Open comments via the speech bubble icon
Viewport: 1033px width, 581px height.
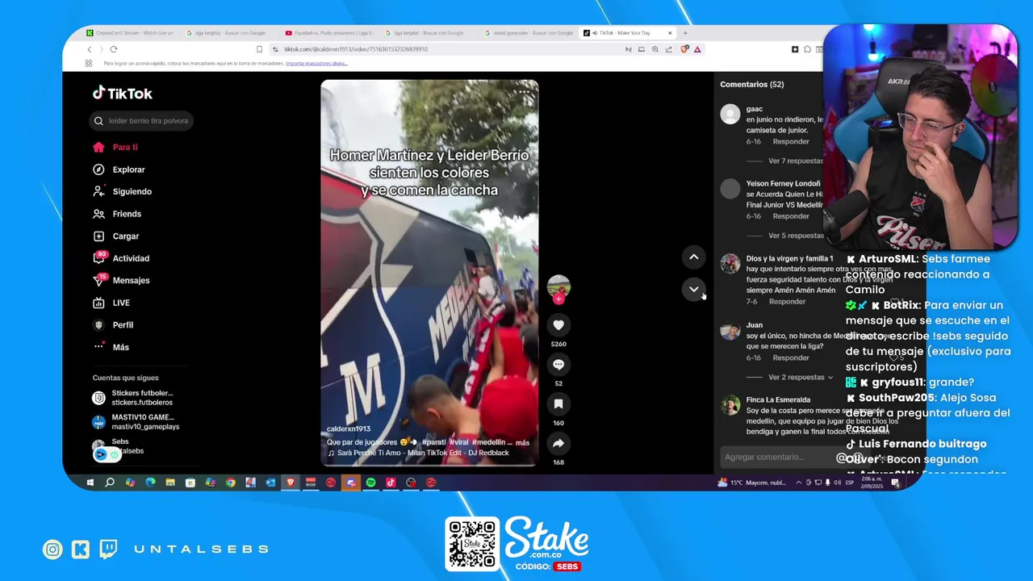pyautogui.click(x=558, y=364)
